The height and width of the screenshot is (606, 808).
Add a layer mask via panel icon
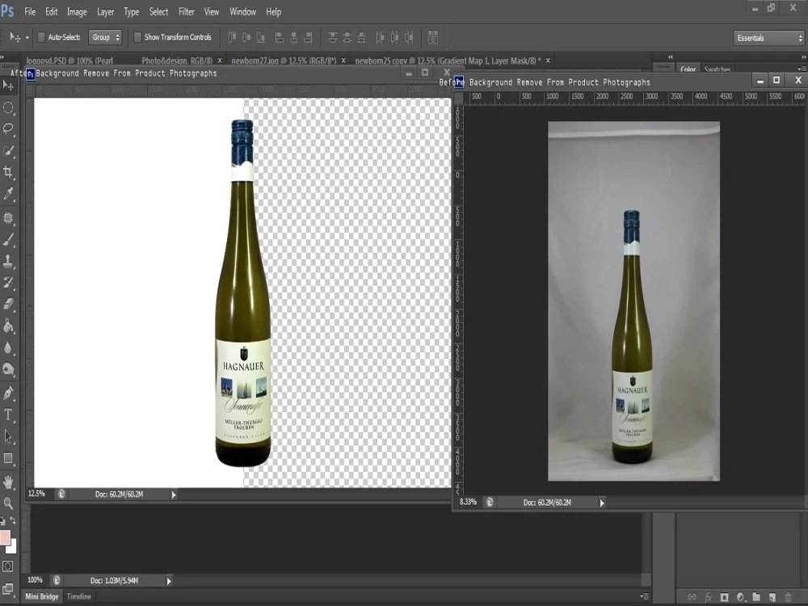(x=724, y=597)
